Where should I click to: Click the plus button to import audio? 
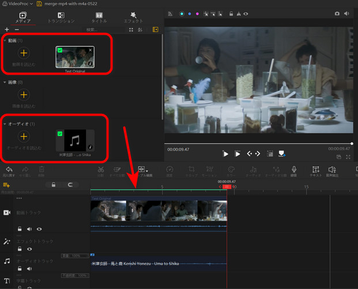[x=24, y=136]
